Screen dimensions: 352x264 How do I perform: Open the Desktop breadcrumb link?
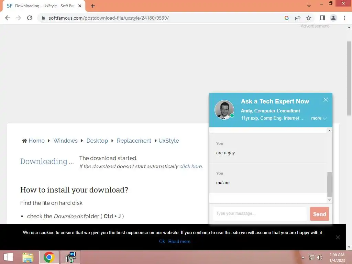click(x=97, y=141)
